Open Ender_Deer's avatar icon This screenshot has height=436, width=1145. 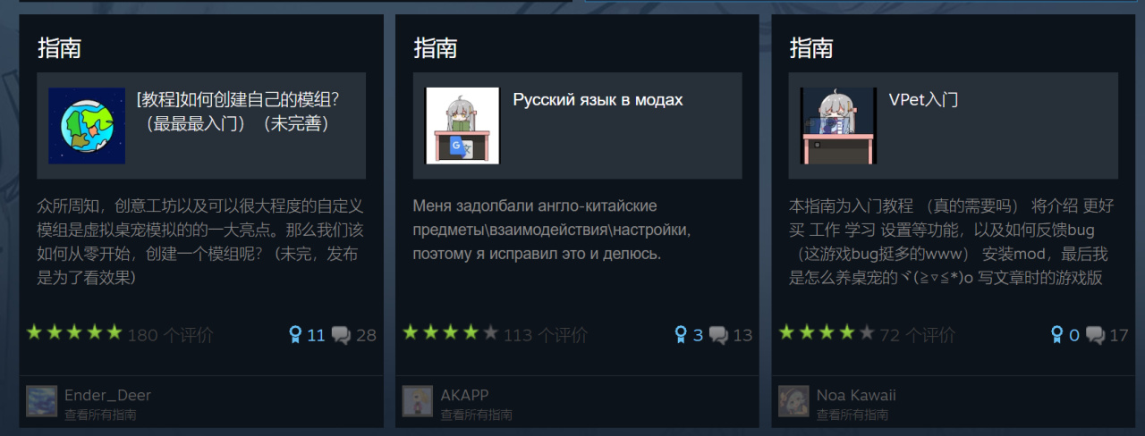(42, 401)
